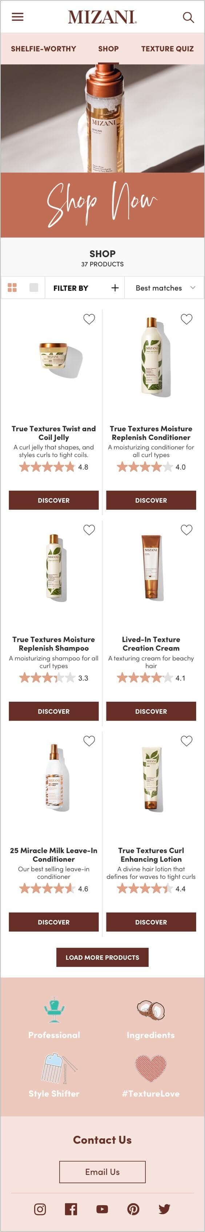
Task: Open Instagram from the footer icon
Action: coord(40,1209)
